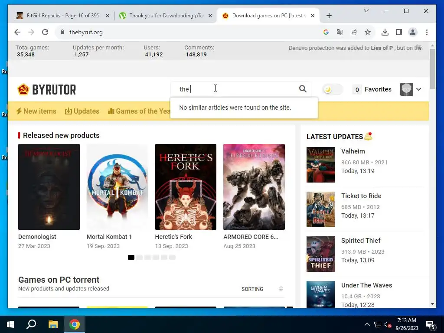Viewport: 444px width, 333px height.
Task: Select the fifth carousel page dot
Action: coord(164,257)
